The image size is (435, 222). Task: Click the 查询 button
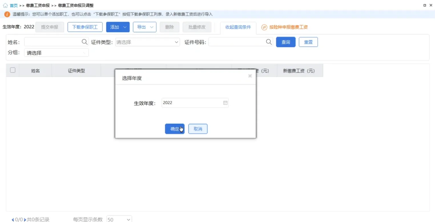click(x=286, y=42)
